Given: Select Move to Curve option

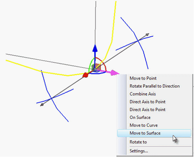Looking at the screenshot, I should [x=144, y=125].
